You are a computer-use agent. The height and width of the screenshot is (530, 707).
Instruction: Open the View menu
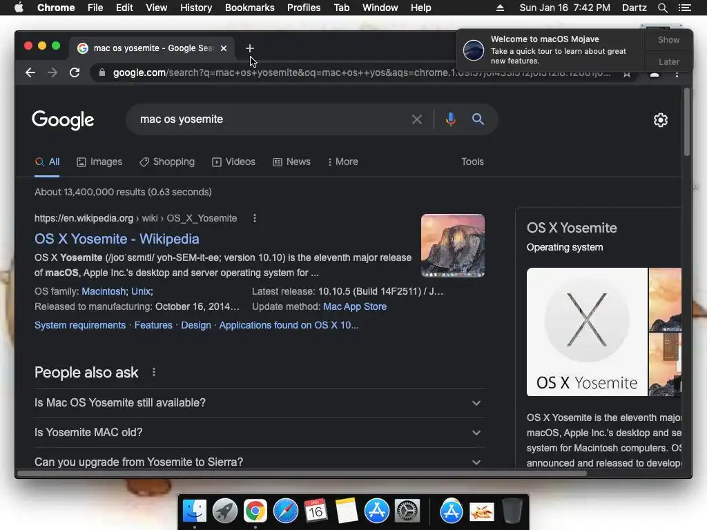tap(157, 8)
